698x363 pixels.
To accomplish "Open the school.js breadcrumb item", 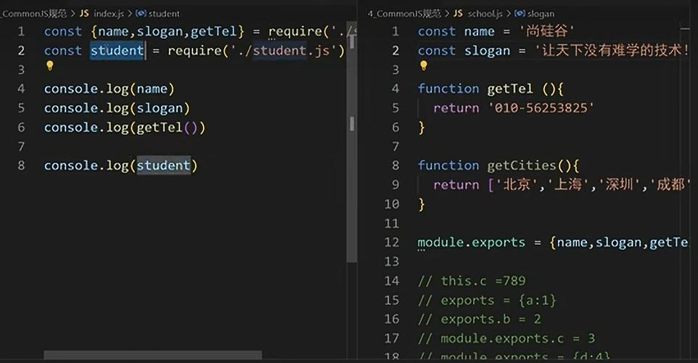I will coord(485,13).
